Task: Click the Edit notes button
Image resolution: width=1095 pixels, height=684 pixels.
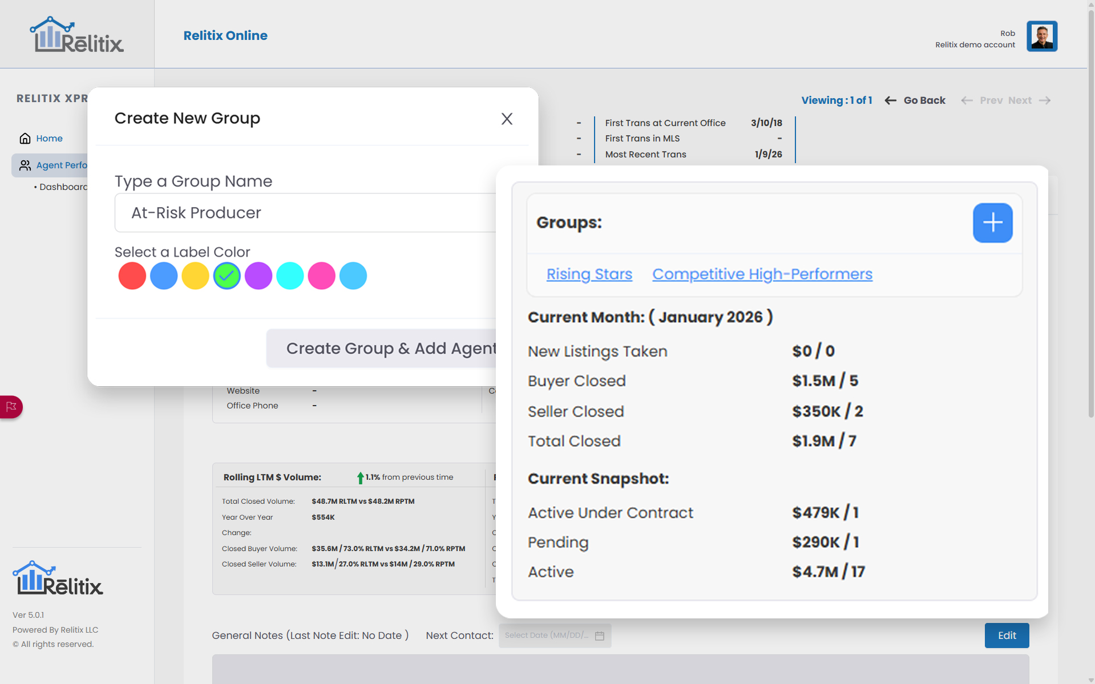Action: pyautogui.click(x=1007, y=636)
